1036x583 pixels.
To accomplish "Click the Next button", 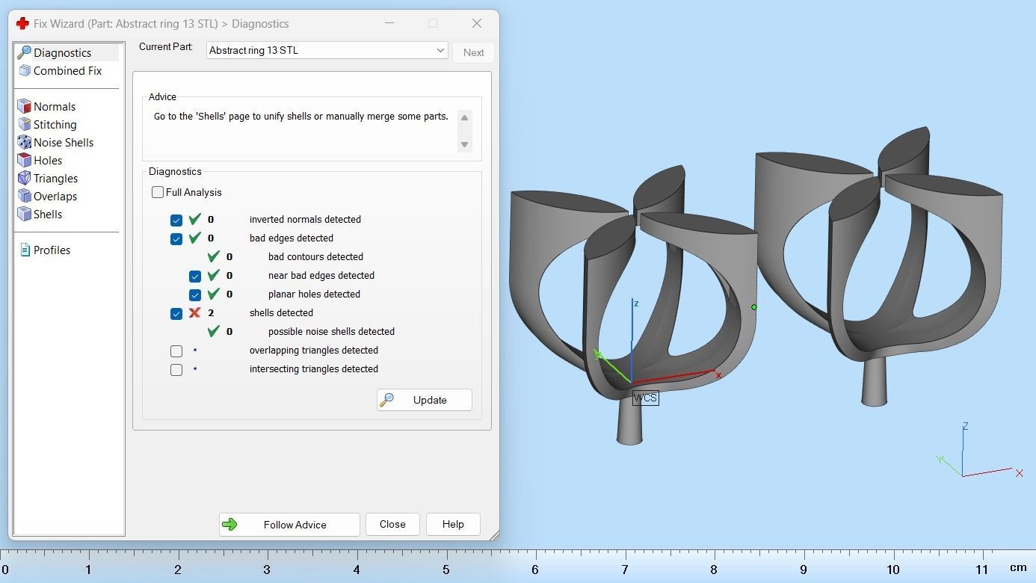I will pyautogui.click(x=473, y=52).
